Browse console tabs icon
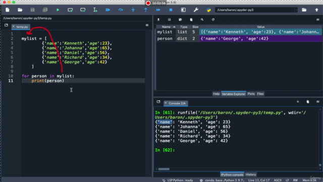Viewport: 323px width, 182px height. 158,102
